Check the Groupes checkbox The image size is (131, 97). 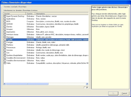[x=5, y=29]
